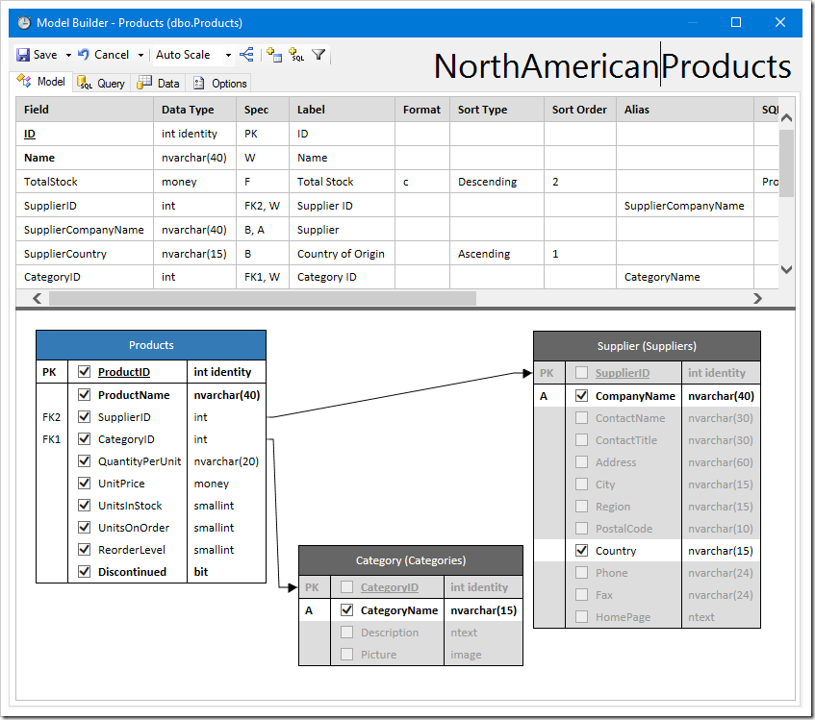Switch to the Options tab
The width and height of the screenshot is (815, 720).
[219, 83]
